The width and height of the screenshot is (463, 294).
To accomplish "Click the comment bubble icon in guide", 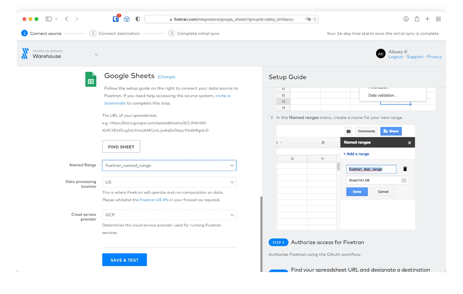I will click(348, 131).
